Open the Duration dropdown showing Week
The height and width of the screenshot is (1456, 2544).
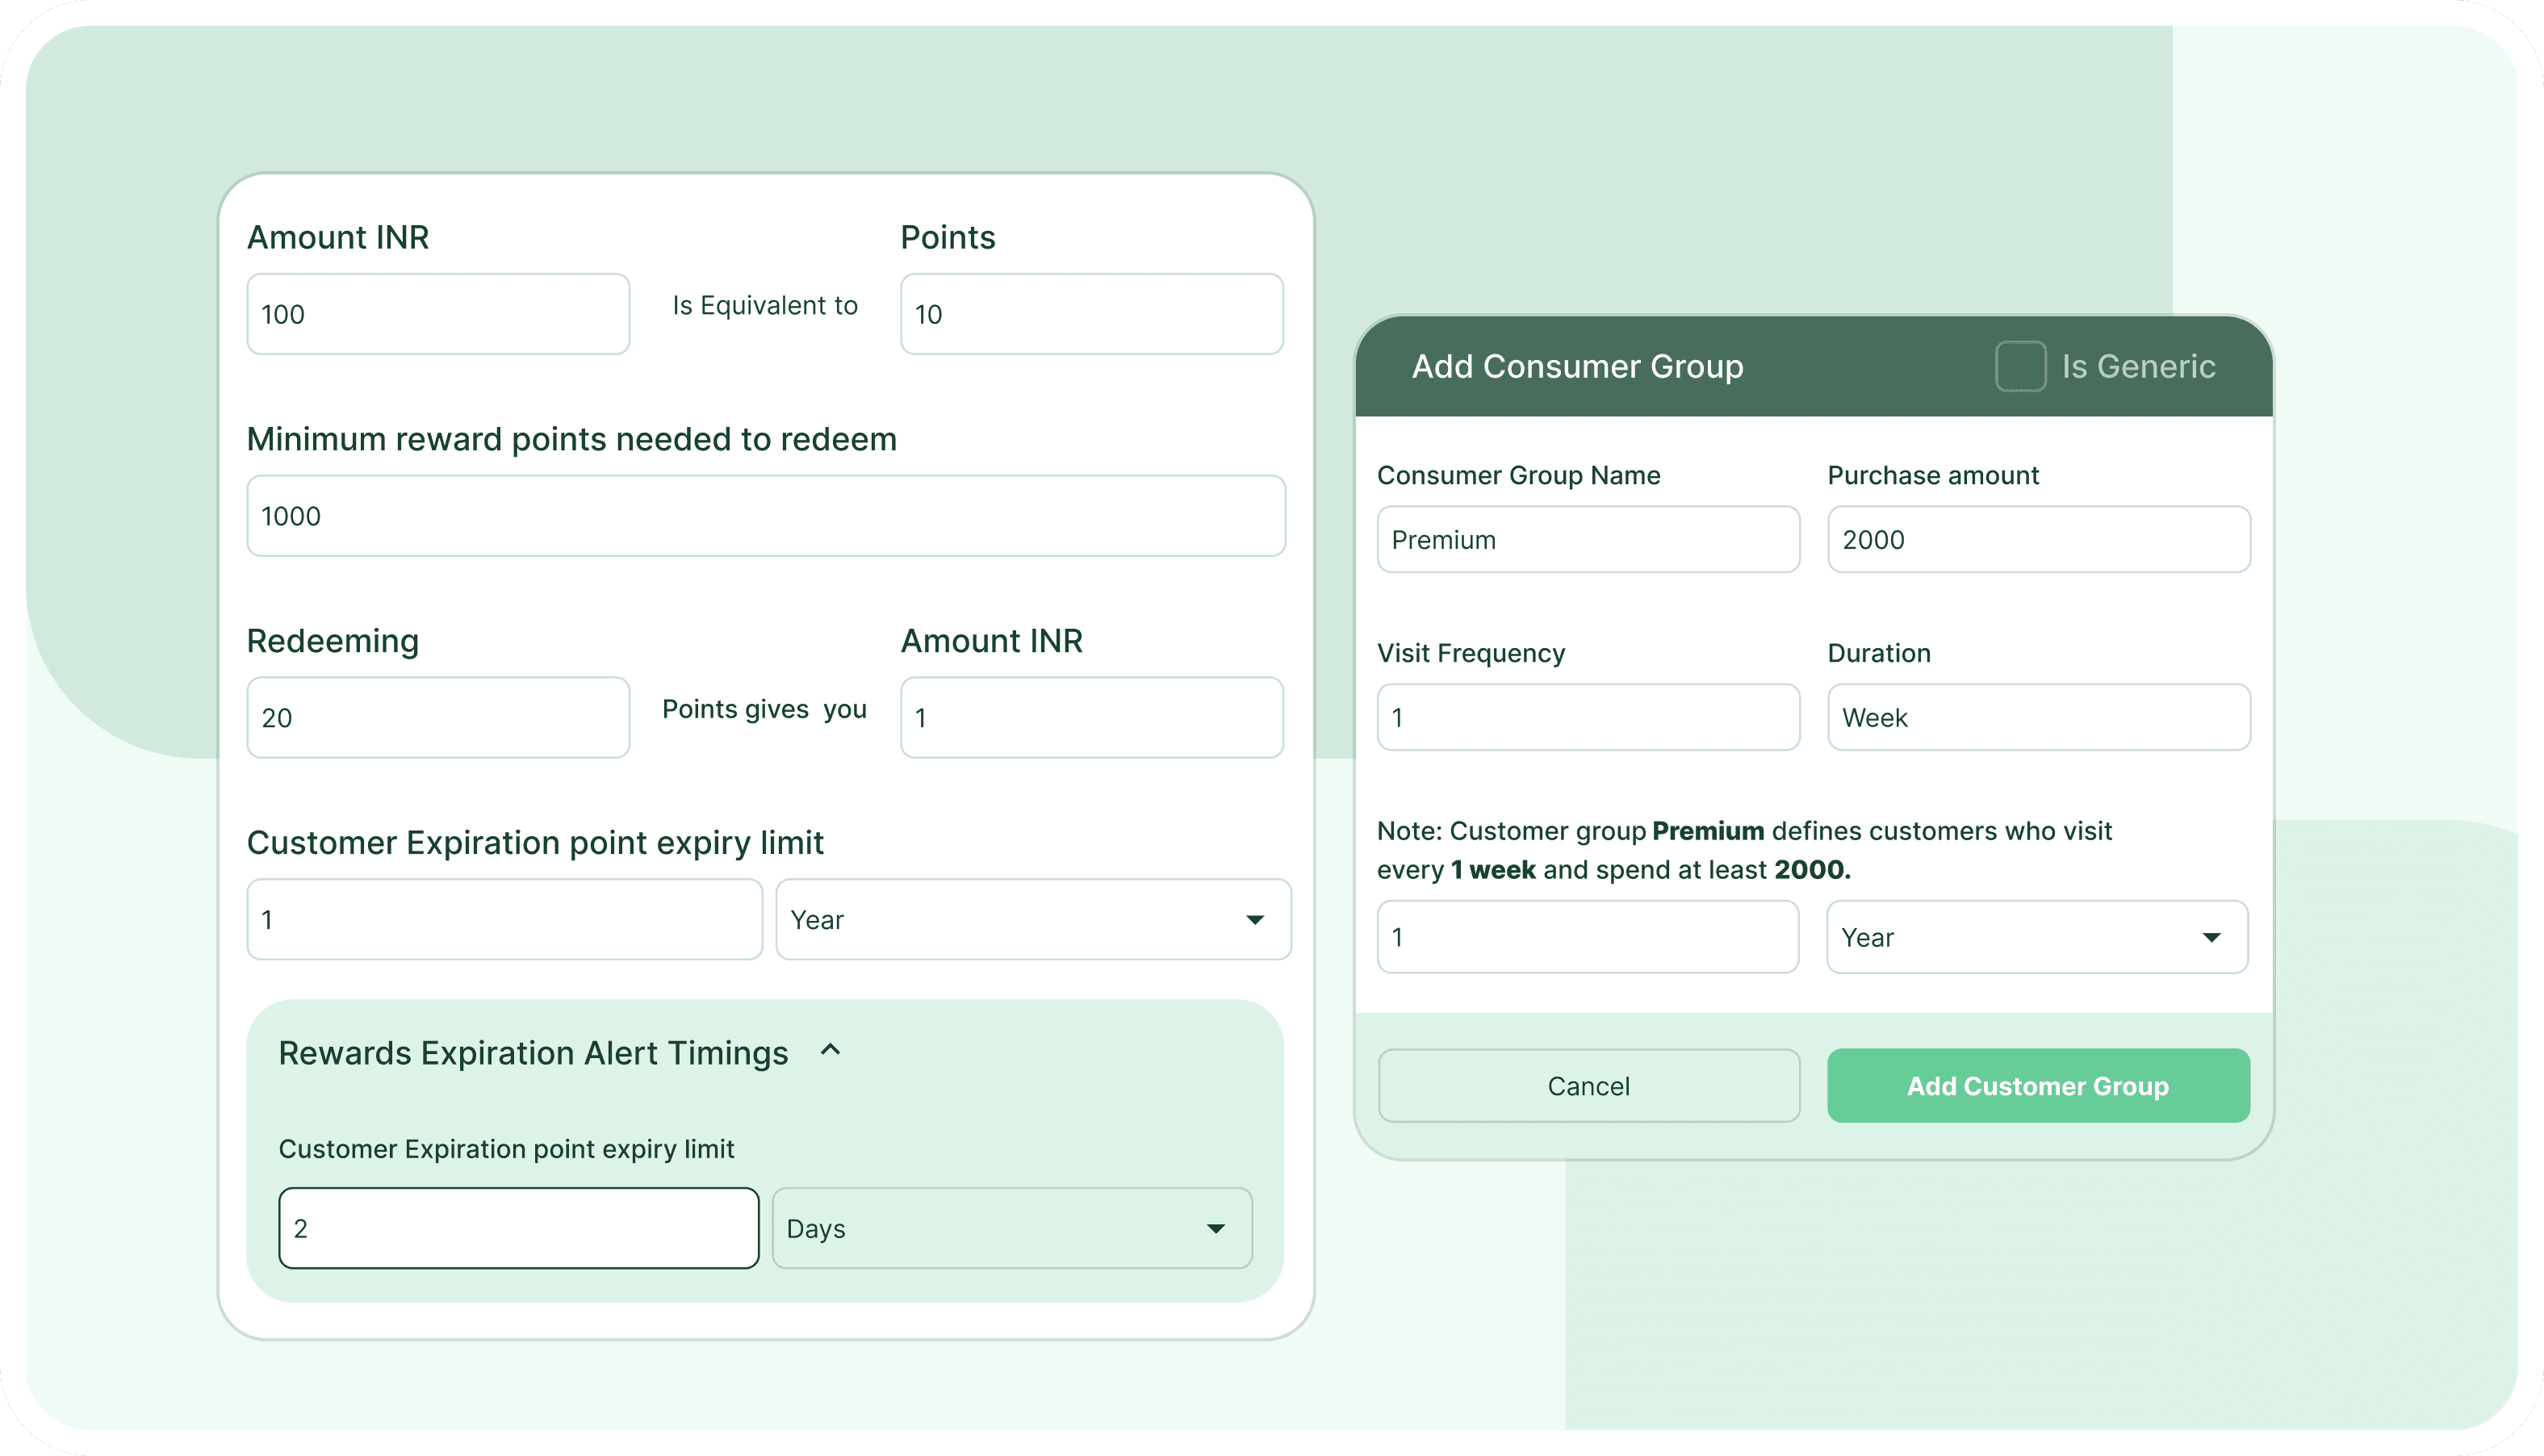pos(2037,717)
